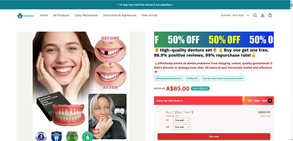Click the Non Toxic leaf badge
The image size is (293, 141).
click(x=72, y=136)
